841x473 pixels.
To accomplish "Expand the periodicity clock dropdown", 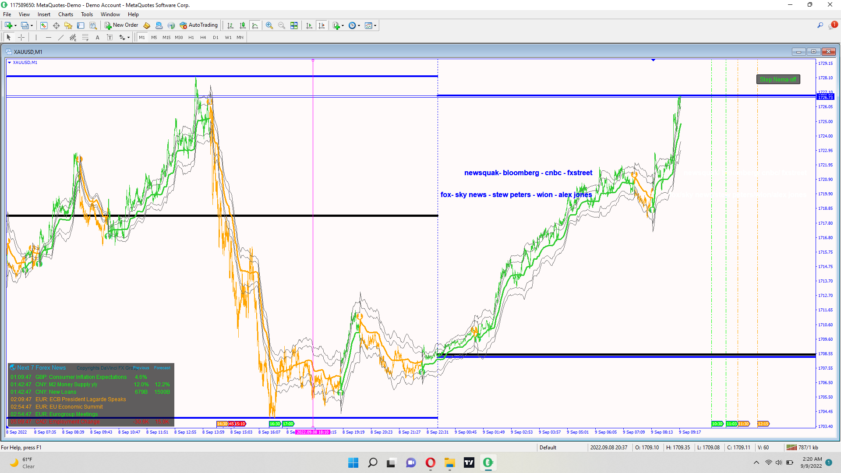I will point(359,25).
